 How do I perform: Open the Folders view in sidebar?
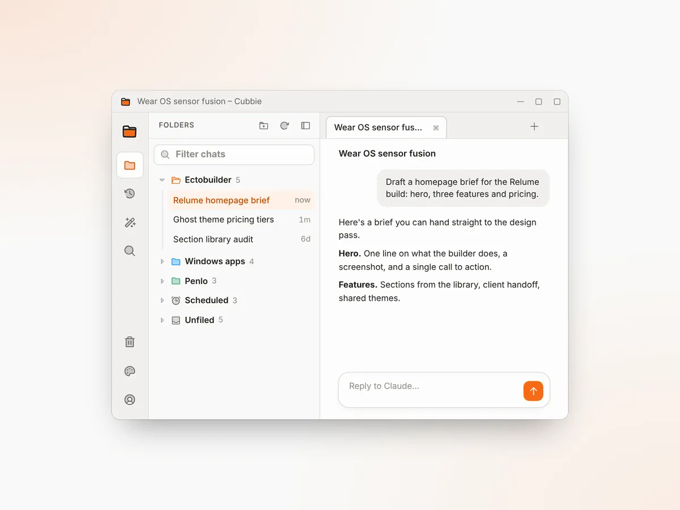coord(130,165)
